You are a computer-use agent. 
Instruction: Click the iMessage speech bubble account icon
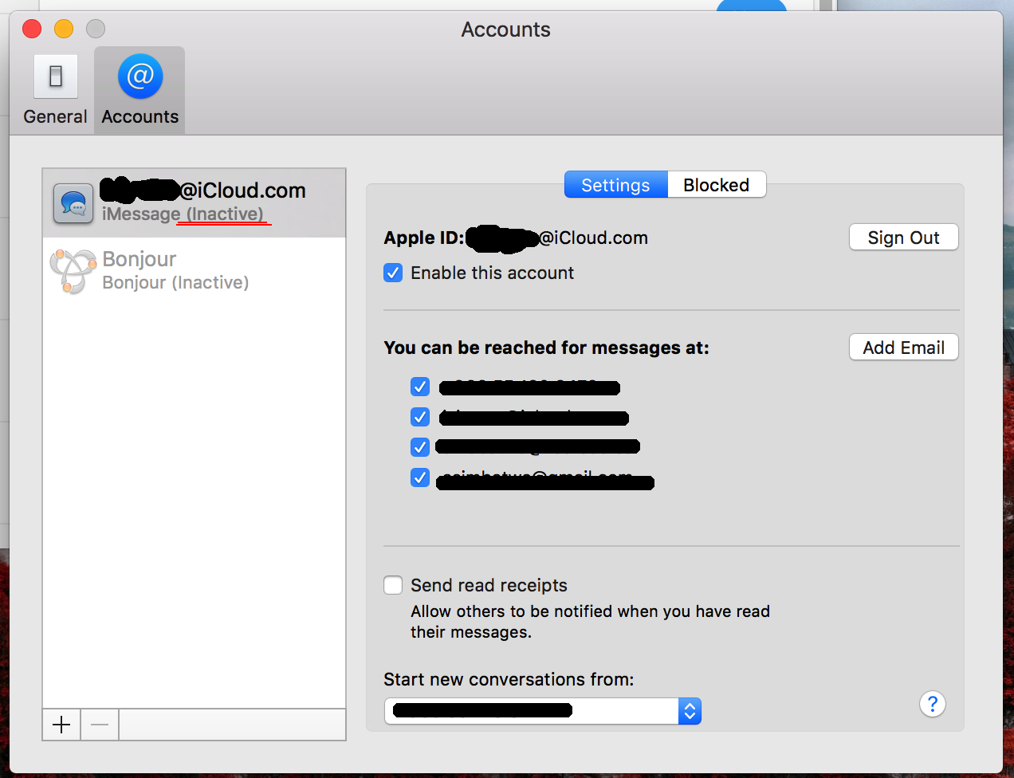[73, 203]
